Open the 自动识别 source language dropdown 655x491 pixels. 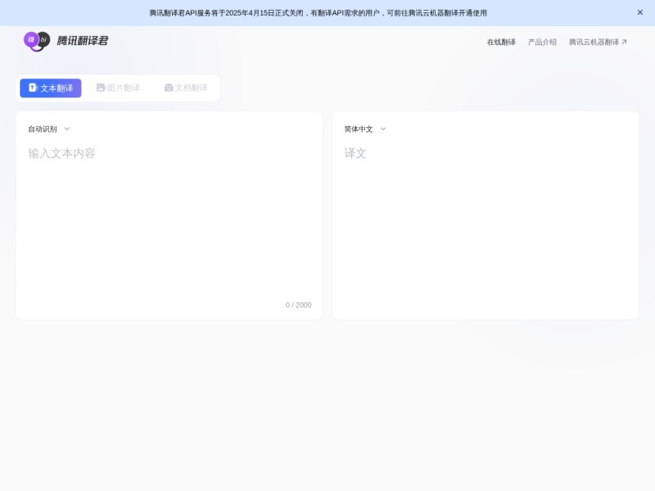point(49,129)
